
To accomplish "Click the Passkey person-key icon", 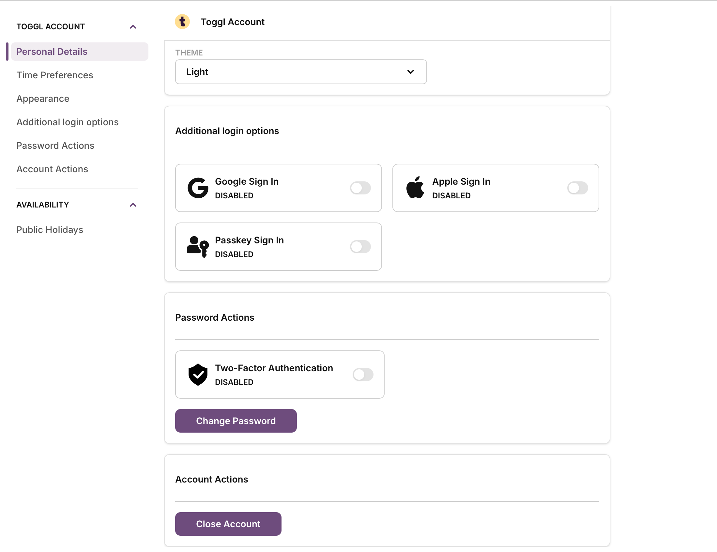I will coord(198,247).
